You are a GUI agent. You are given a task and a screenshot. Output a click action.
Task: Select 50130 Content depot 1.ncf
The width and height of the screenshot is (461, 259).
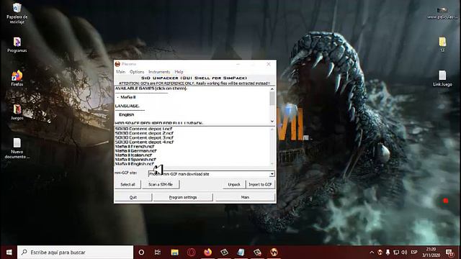pos(143,129)
